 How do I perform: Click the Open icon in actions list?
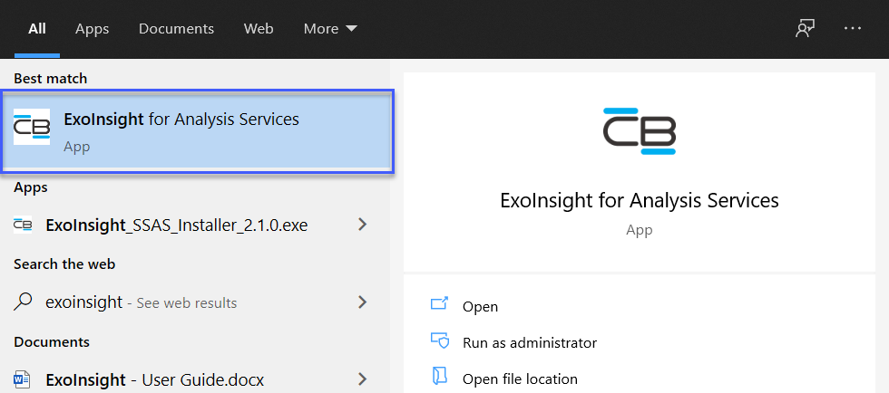pos(440,306)
